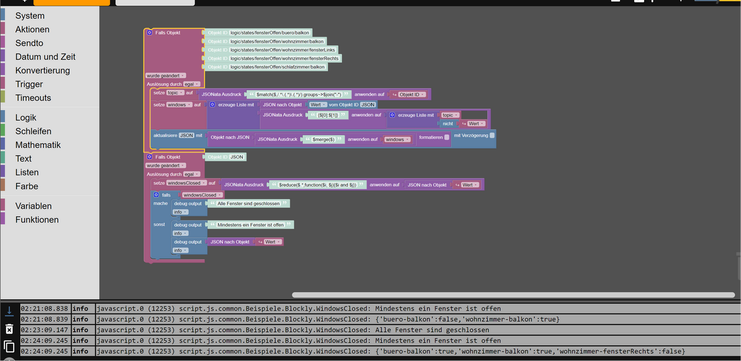This screenshot has height=361, width=741.
Task: Open Wert dropdown before vom Objekt ID
Action: tap(318, 105)
